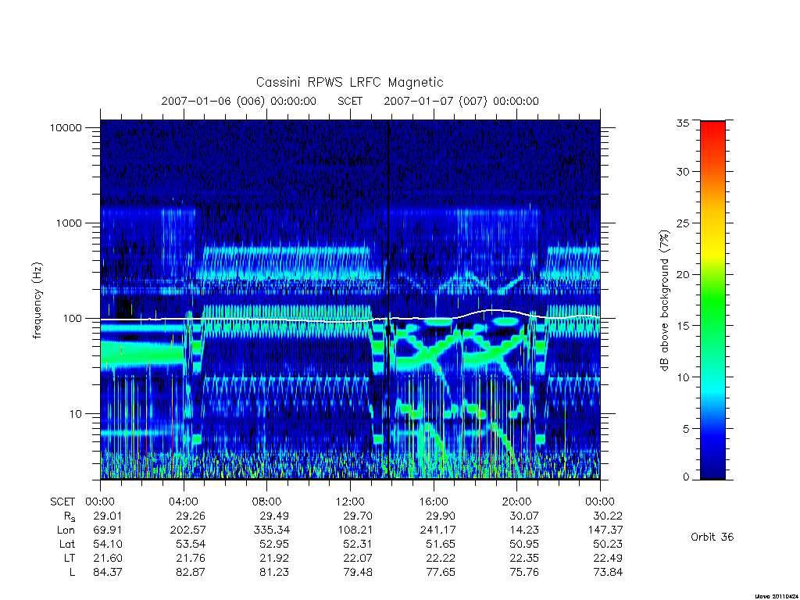Click the 'frequency (Hz)' axis title
The image size is (800, 600).
37,301
